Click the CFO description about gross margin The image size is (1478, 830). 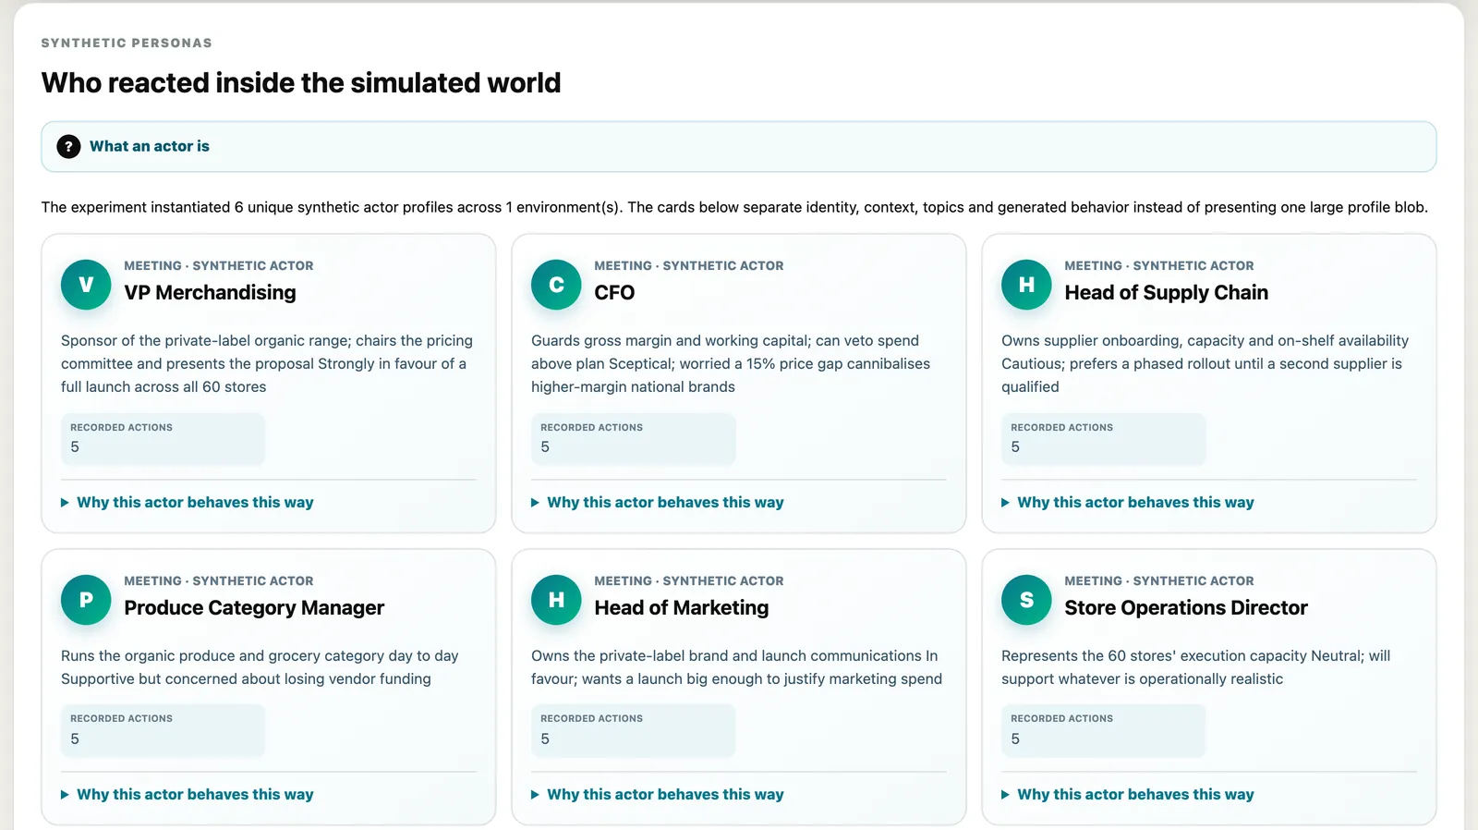pos(731,364)
